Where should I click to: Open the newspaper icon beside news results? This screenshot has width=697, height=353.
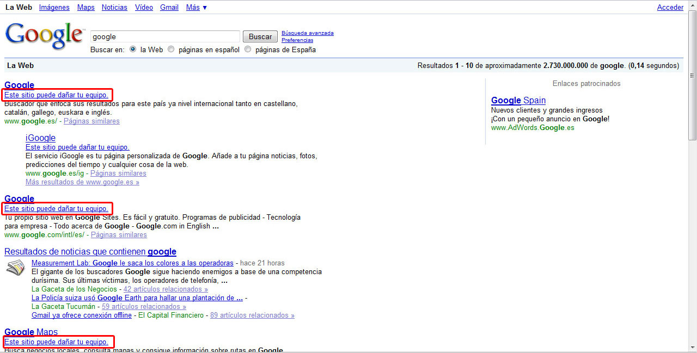(x=15, y=269)
